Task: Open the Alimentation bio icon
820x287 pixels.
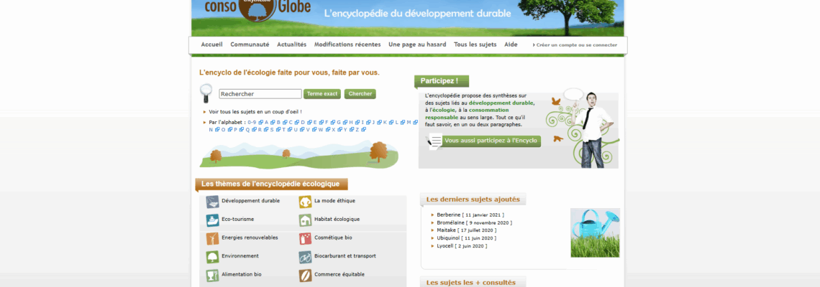Action: tap(212, 275)
